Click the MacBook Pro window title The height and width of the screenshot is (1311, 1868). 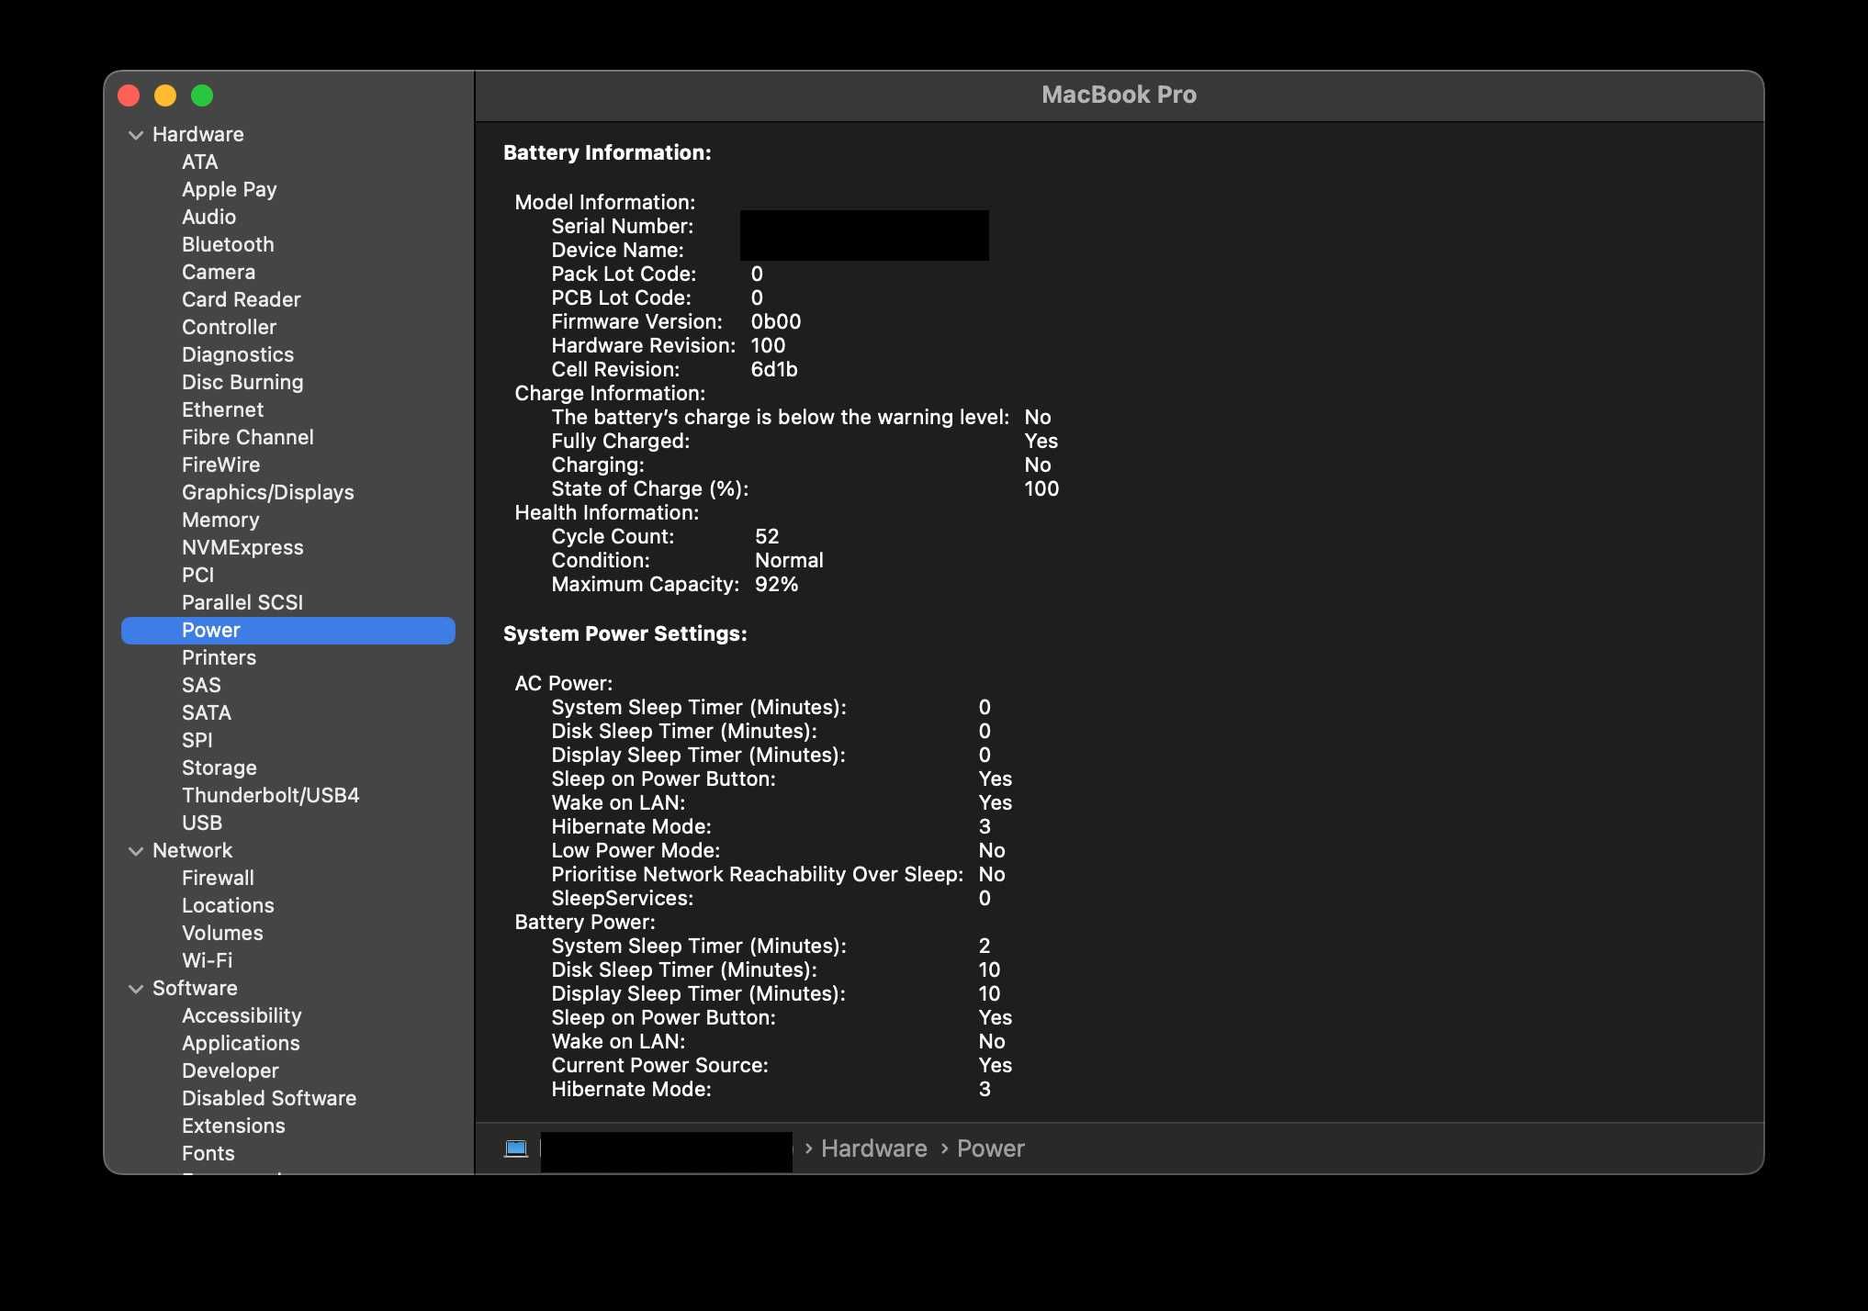1119,95
